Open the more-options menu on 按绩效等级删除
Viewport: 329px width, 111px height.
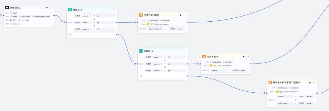(x=185, y=15)
